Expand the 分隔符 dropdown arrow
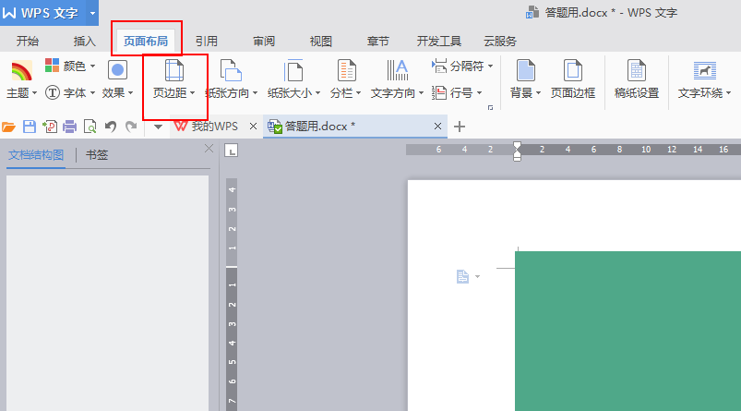 click(491, 66)
